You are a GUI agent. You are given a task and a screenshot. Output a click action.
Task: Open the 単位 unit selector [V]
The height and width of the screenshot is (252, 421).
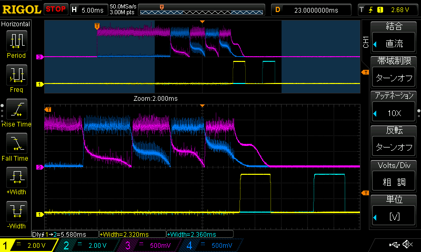tap(394, 216)
